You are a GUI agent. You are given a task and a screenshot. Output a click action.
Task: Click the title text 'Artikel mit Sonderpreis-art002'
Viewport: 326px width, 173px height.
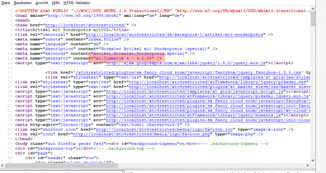click(71, 30)
